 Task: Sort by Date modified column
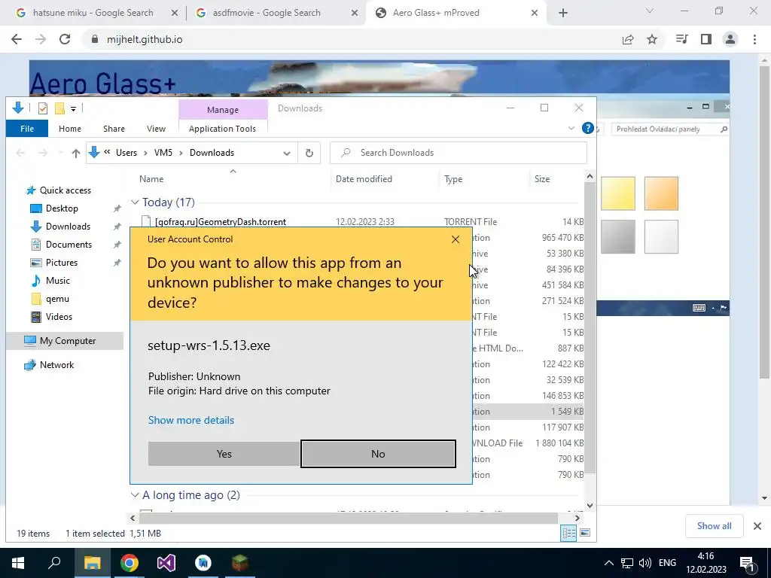point(364,179)
